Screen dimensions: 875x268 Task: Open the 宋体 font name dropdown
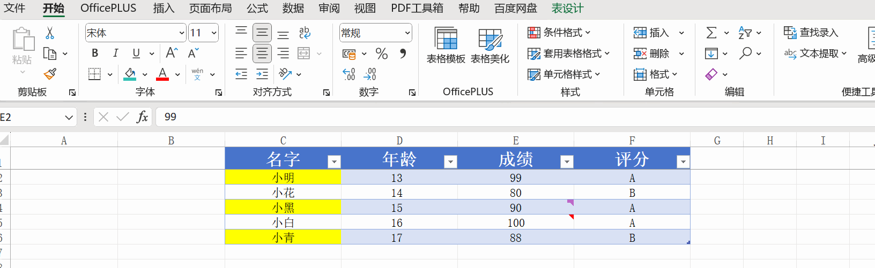tap(181, 33)
